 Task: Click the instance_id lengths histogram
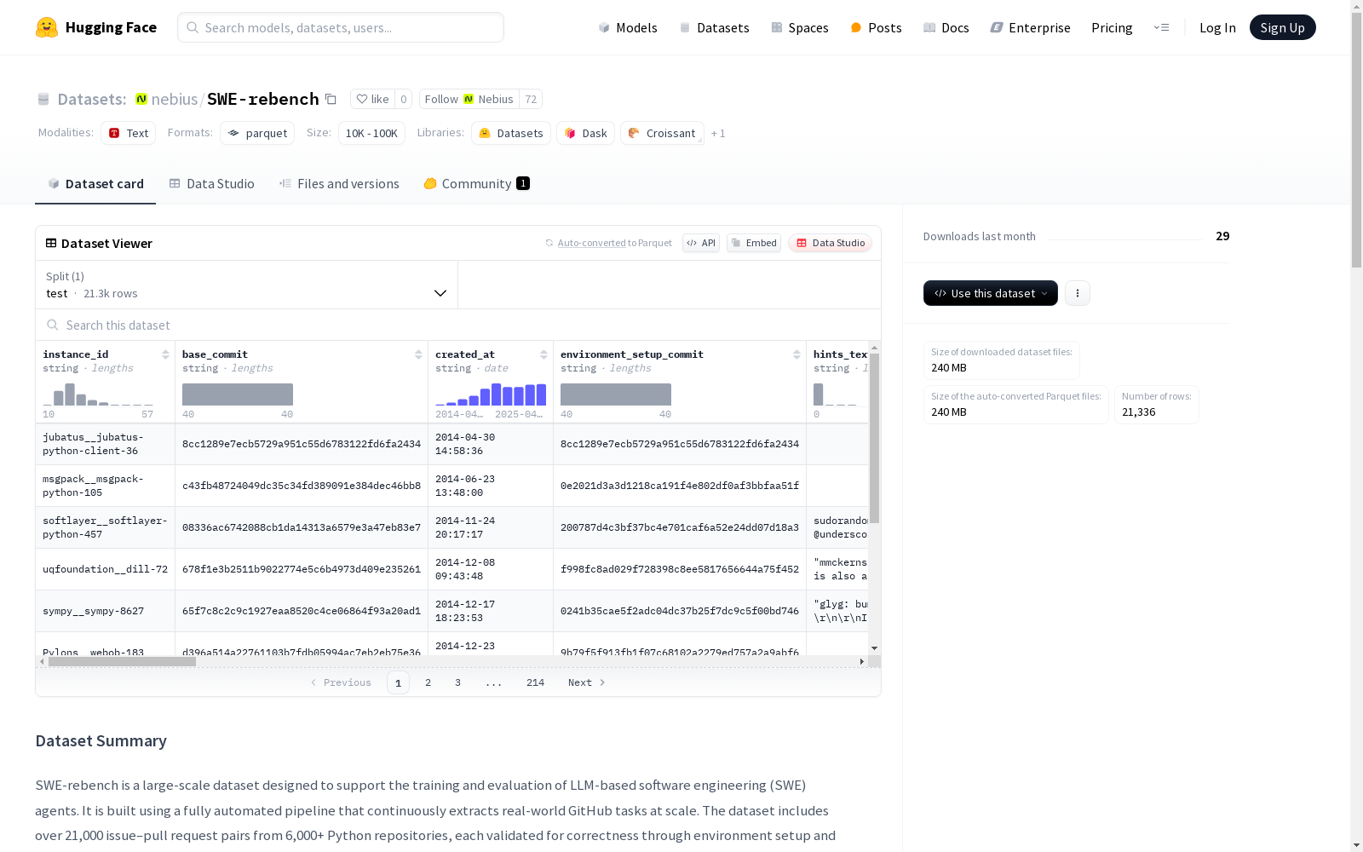click(98, 394)
